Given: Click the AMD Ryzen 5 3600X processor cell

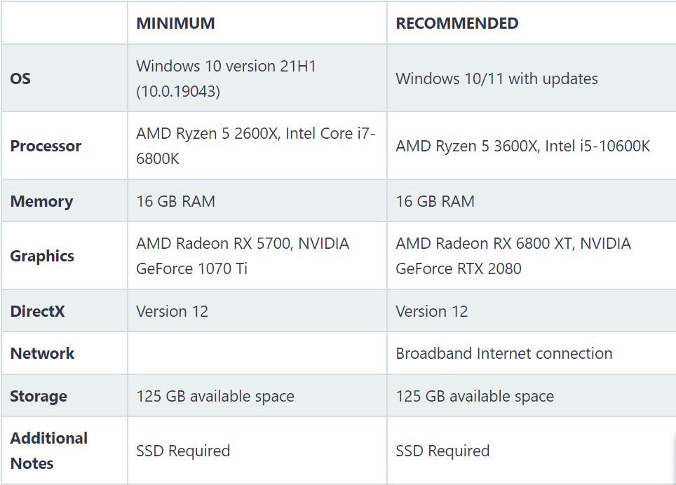Looking at the screenshot, I should tap(522, 146).
